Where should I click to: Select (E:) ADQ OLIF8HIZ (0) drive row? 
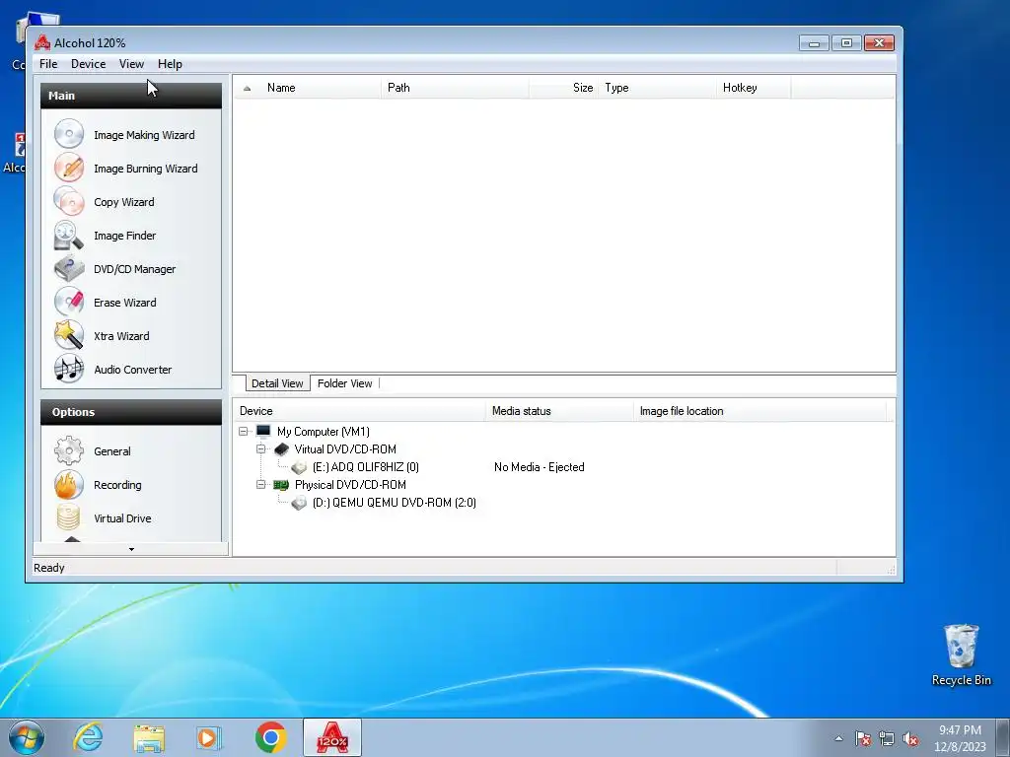365,466
